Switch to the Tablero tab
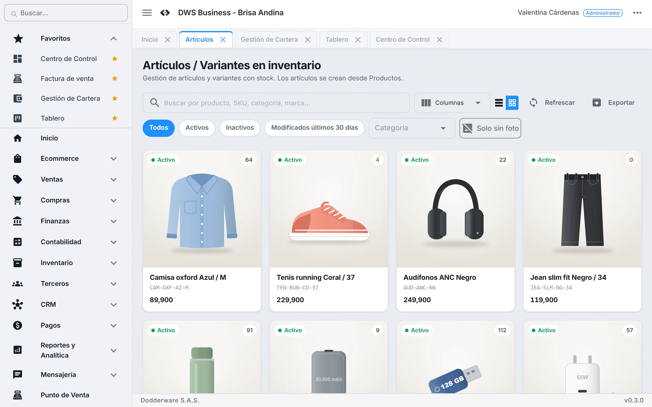This screenshot has width=652, height=407. (337, 40)
